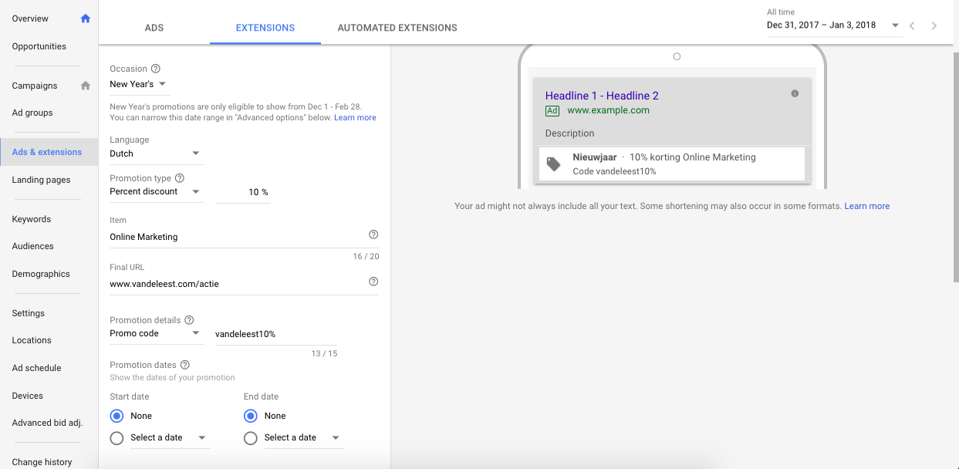Click the Final URL input field

235,284
